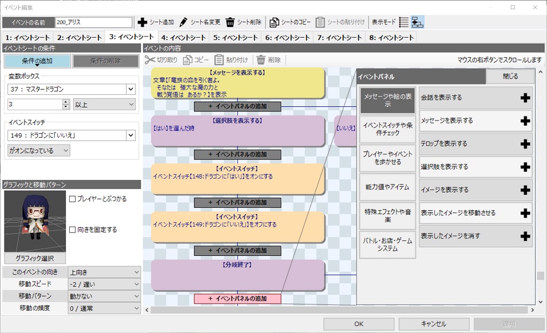The width and height of the screenshot is (547, 333).
Task: Select the 能力値やアイテム category
Action: point(388,186)
